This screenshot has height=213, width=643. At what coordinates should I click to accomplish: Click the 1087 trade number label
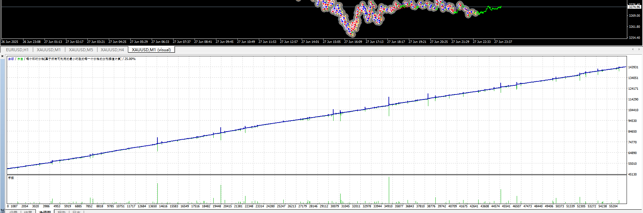click(x=14, y=206)
